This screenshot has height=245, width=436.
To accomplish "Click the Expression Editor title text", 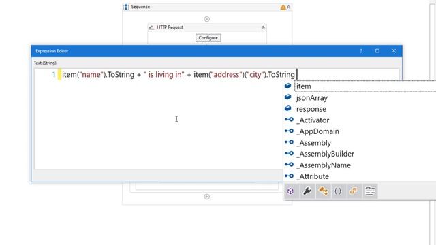I will [52, 51].
